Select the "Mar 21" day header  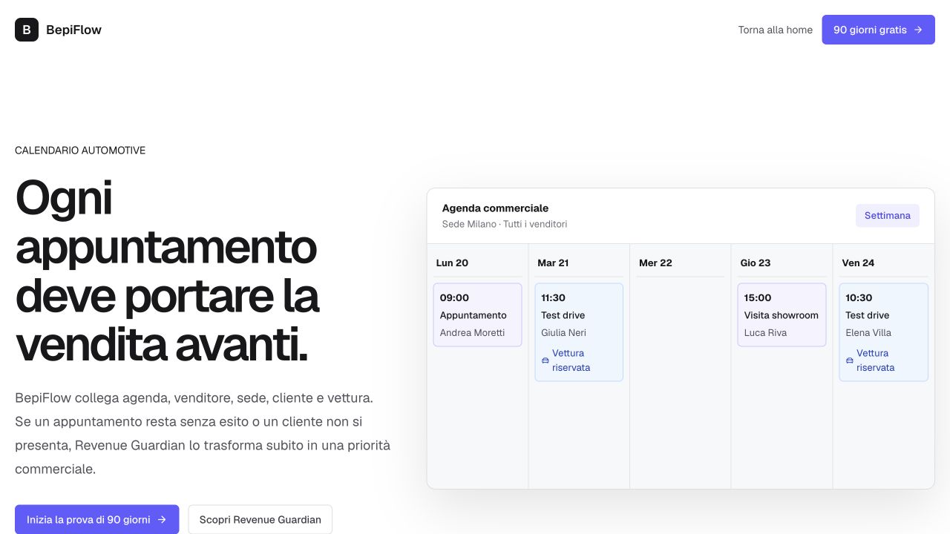pyautogui.click(x=553, y=263)
